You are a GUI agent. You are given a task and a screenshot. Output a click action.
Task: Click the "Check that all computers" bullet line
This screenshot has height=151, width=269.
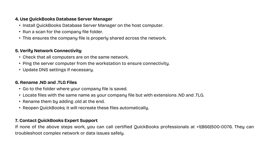(x=76, y=57)
